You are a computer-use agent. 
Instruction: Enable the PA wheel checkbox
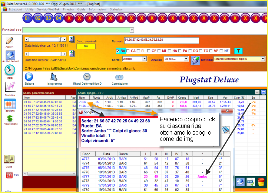(x=180, y=51)
